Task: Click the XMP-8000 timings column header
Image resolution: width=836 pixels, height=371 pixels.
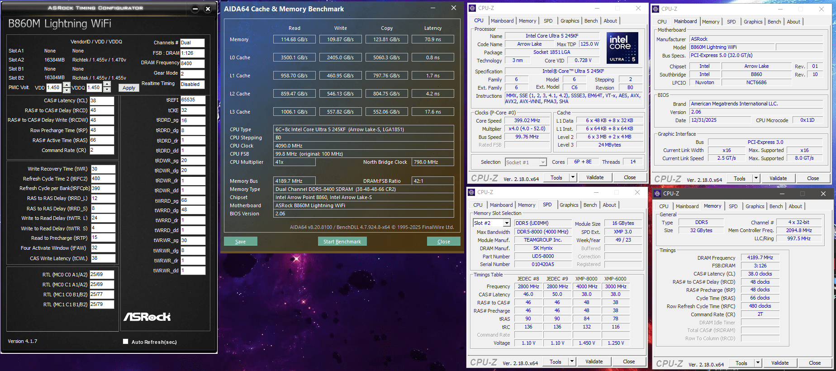Action: pyautogui.click(x=586, y=279)
